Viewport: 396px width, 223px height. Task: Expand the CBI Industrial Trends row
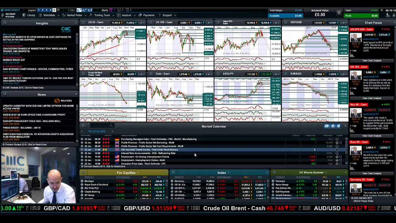(82, 150)
